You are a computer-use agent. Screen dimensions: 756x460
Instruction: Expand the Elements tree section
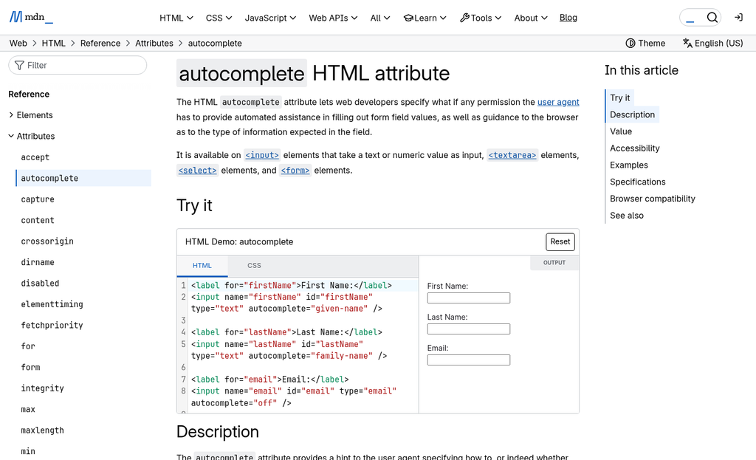[31, 115]
